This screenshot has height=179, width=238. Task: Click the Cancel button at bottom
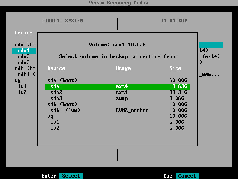click(x=187, y=176)
